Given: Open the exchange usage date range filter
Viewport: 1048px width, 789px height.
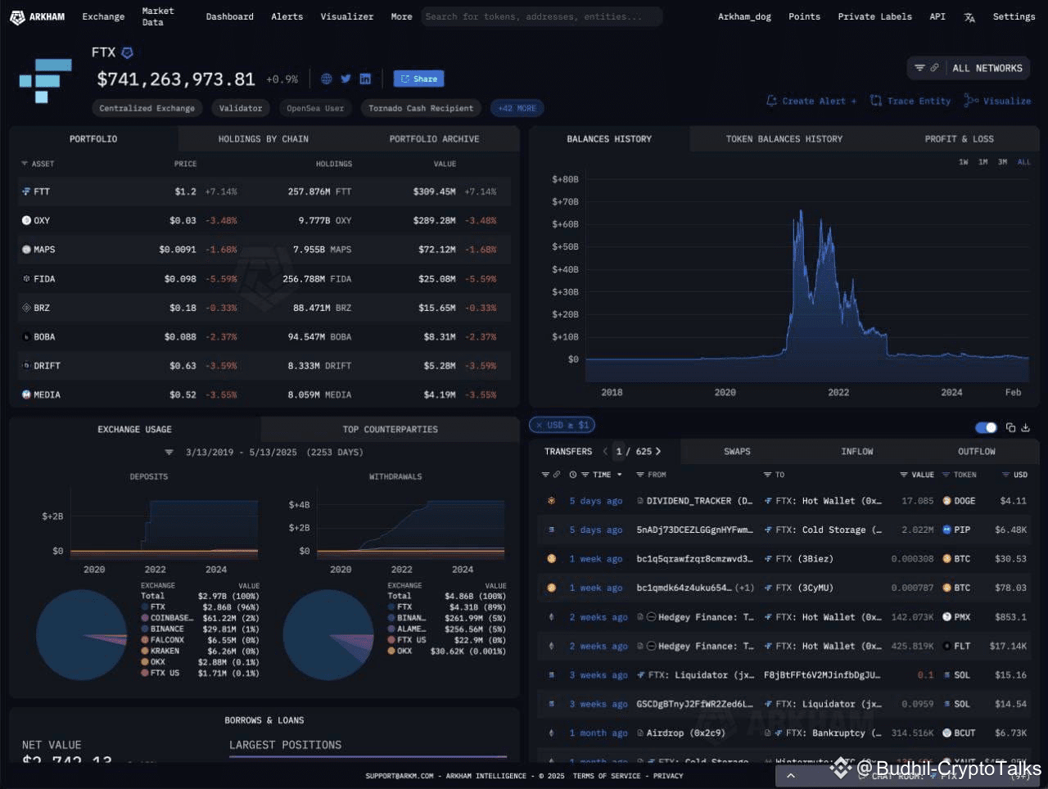Looking at the screenshot, I should (263, 452).
